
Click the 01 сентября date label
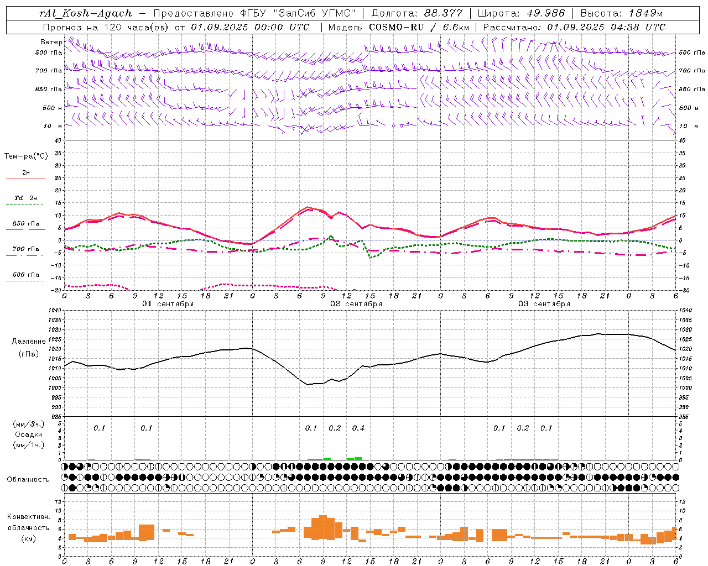168,303
